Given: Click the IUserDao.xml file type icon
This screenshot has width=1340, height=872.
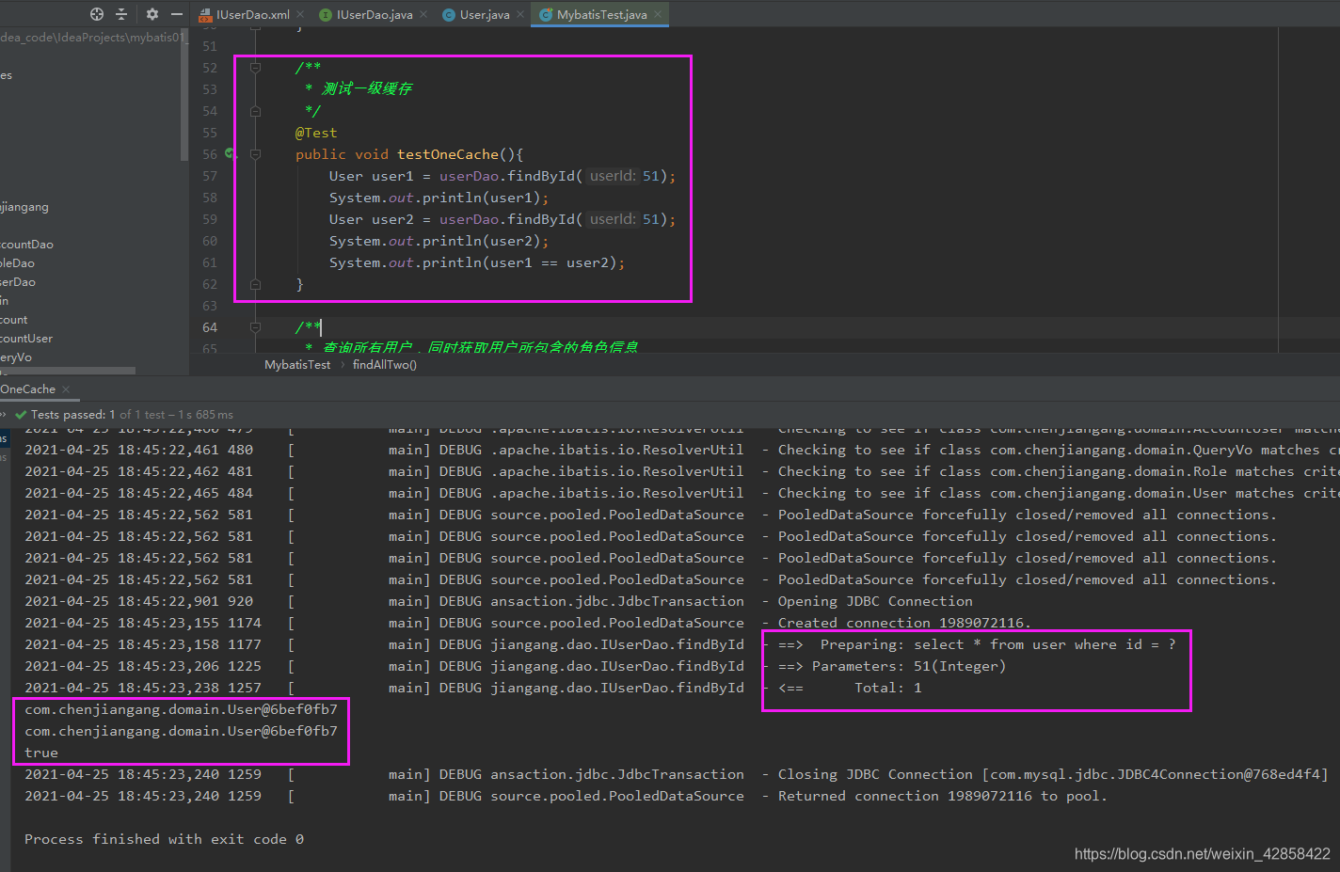Looking at the screenshot, I should (206, 15).
